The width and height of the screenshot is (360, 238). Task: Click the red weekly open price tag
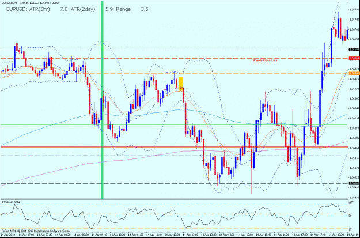[353, 59]
